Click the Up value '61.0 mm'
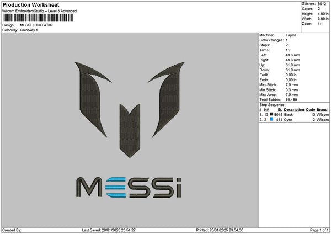The width and height of the screenshot is (331, 234). 292,65
